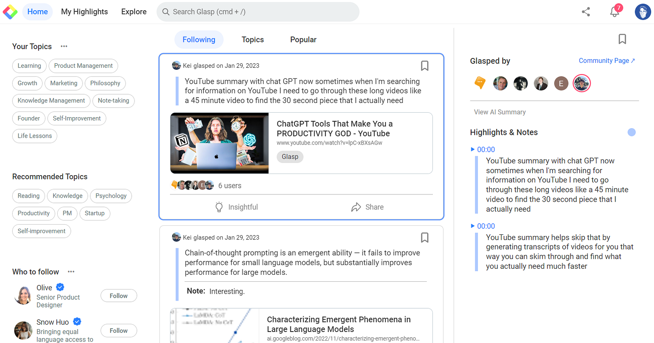Open Olive's profile picture

point(23,296)
